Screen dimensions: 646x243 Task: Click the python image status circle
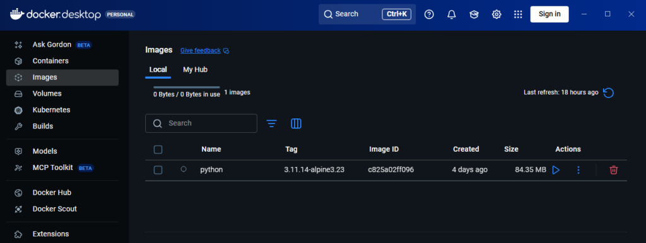point(184,169)
